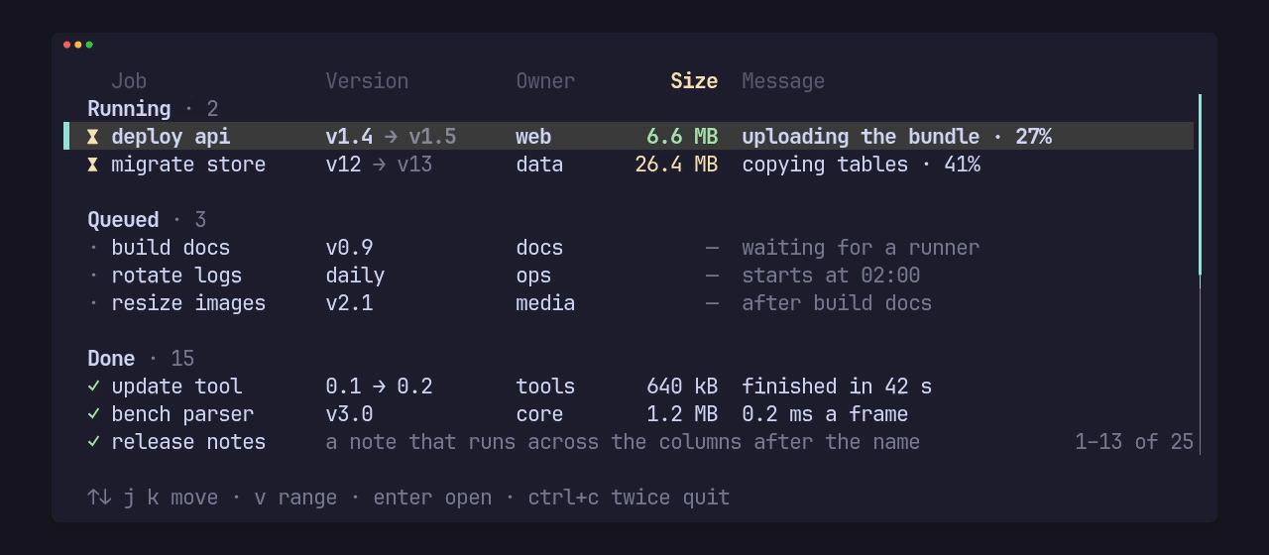1269x555 pixels.
Task: Select the release notes job
Action: tap(631, 442)
